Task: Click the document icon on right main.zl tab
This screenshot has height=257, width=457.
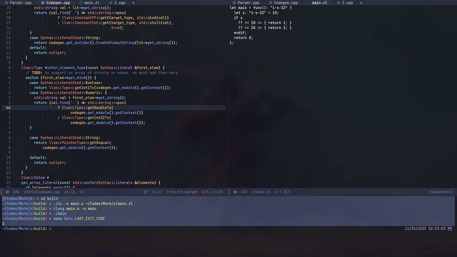Action: click(308, 3)
